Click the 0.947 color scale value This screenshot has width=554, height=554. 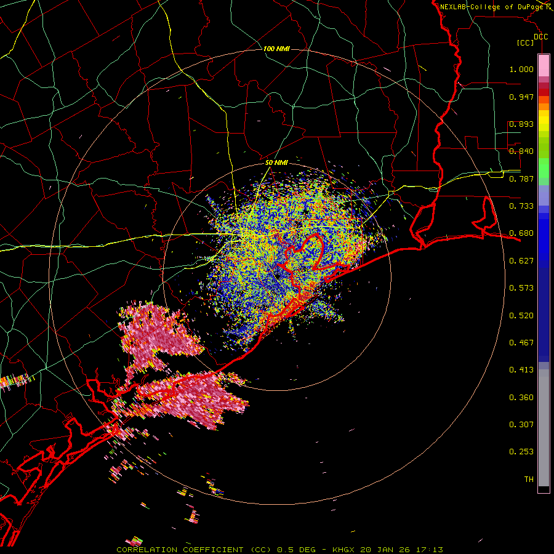click(521, 97)
